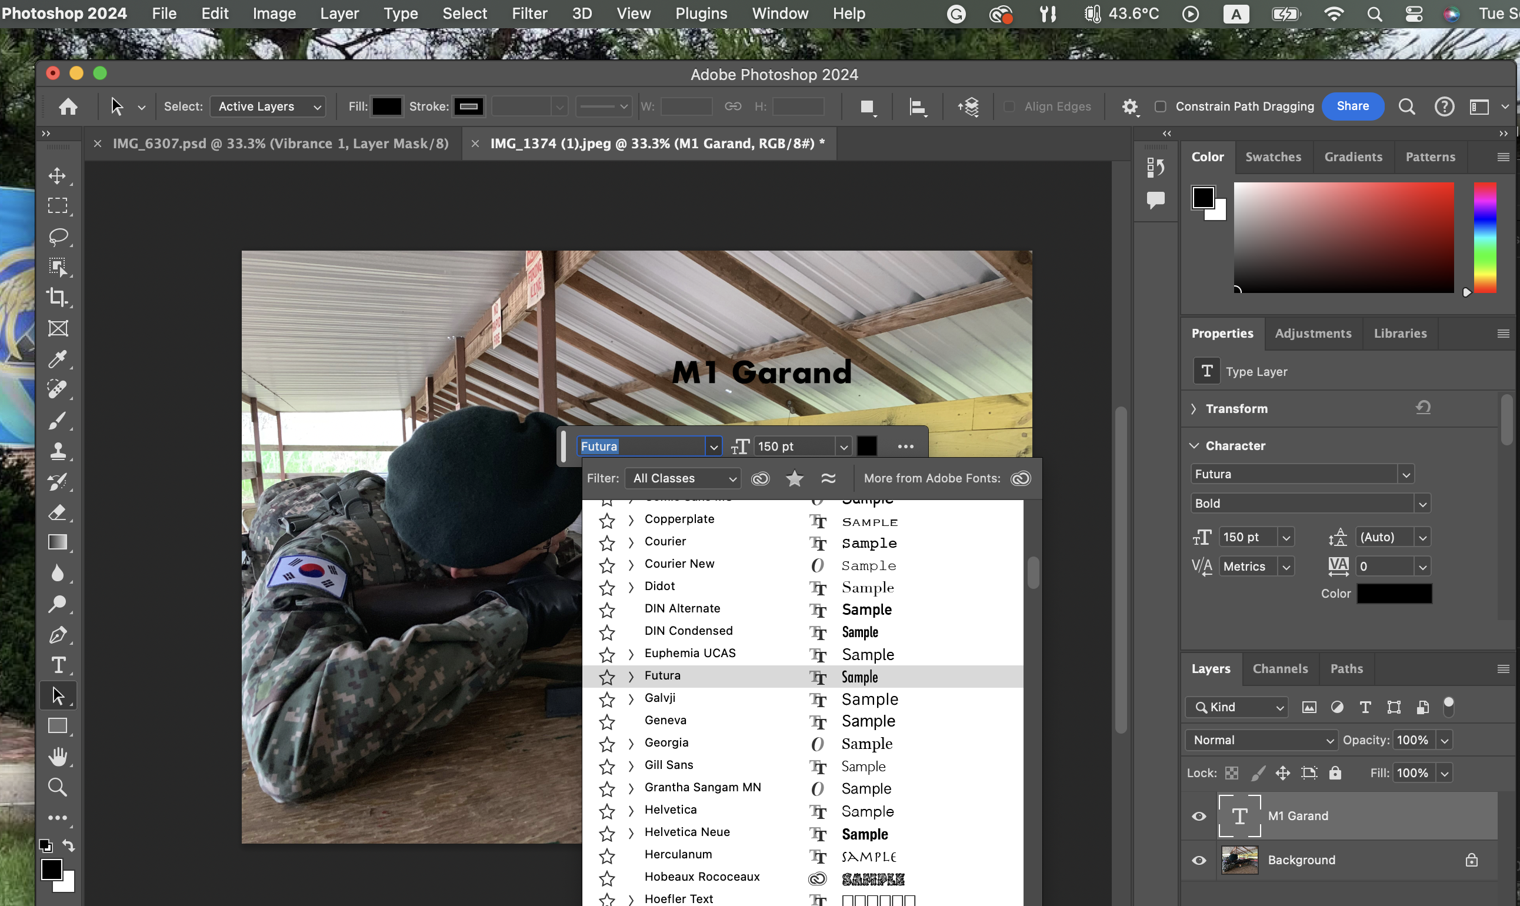Click the Hand tool
Image resolution: width=1520 pixels, height=906 pixels.
coord(58,757)
